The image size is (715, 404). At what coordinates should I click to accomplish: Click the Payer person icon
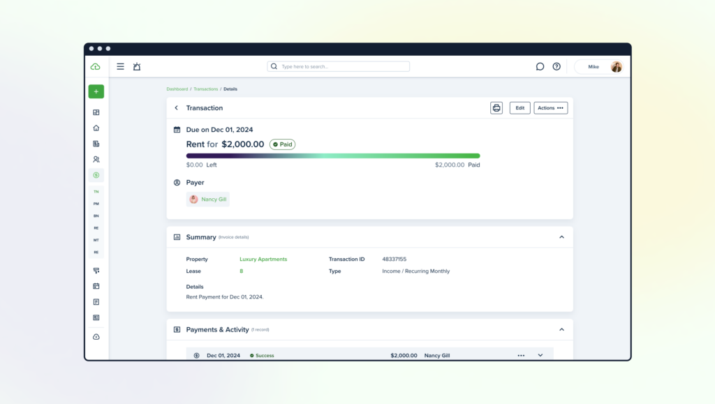pyautogui.click(x=177, y=183)
